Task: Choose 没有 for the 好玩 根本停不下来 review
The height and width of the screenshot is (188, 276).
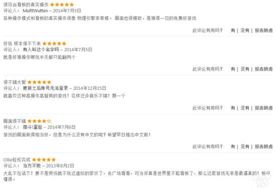Action: (x=245, y=69)
